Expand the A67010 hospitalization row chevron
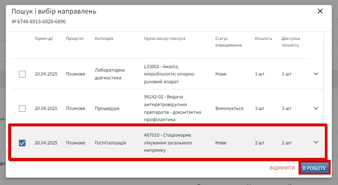338x185 pixels. click(316, 142)
